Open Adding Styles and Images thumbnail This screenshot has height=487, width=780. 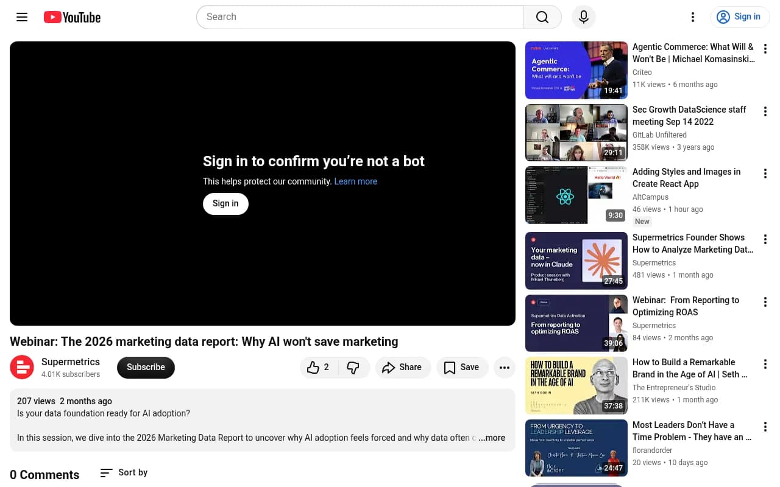pyautogui.click(x=576, y=195)
